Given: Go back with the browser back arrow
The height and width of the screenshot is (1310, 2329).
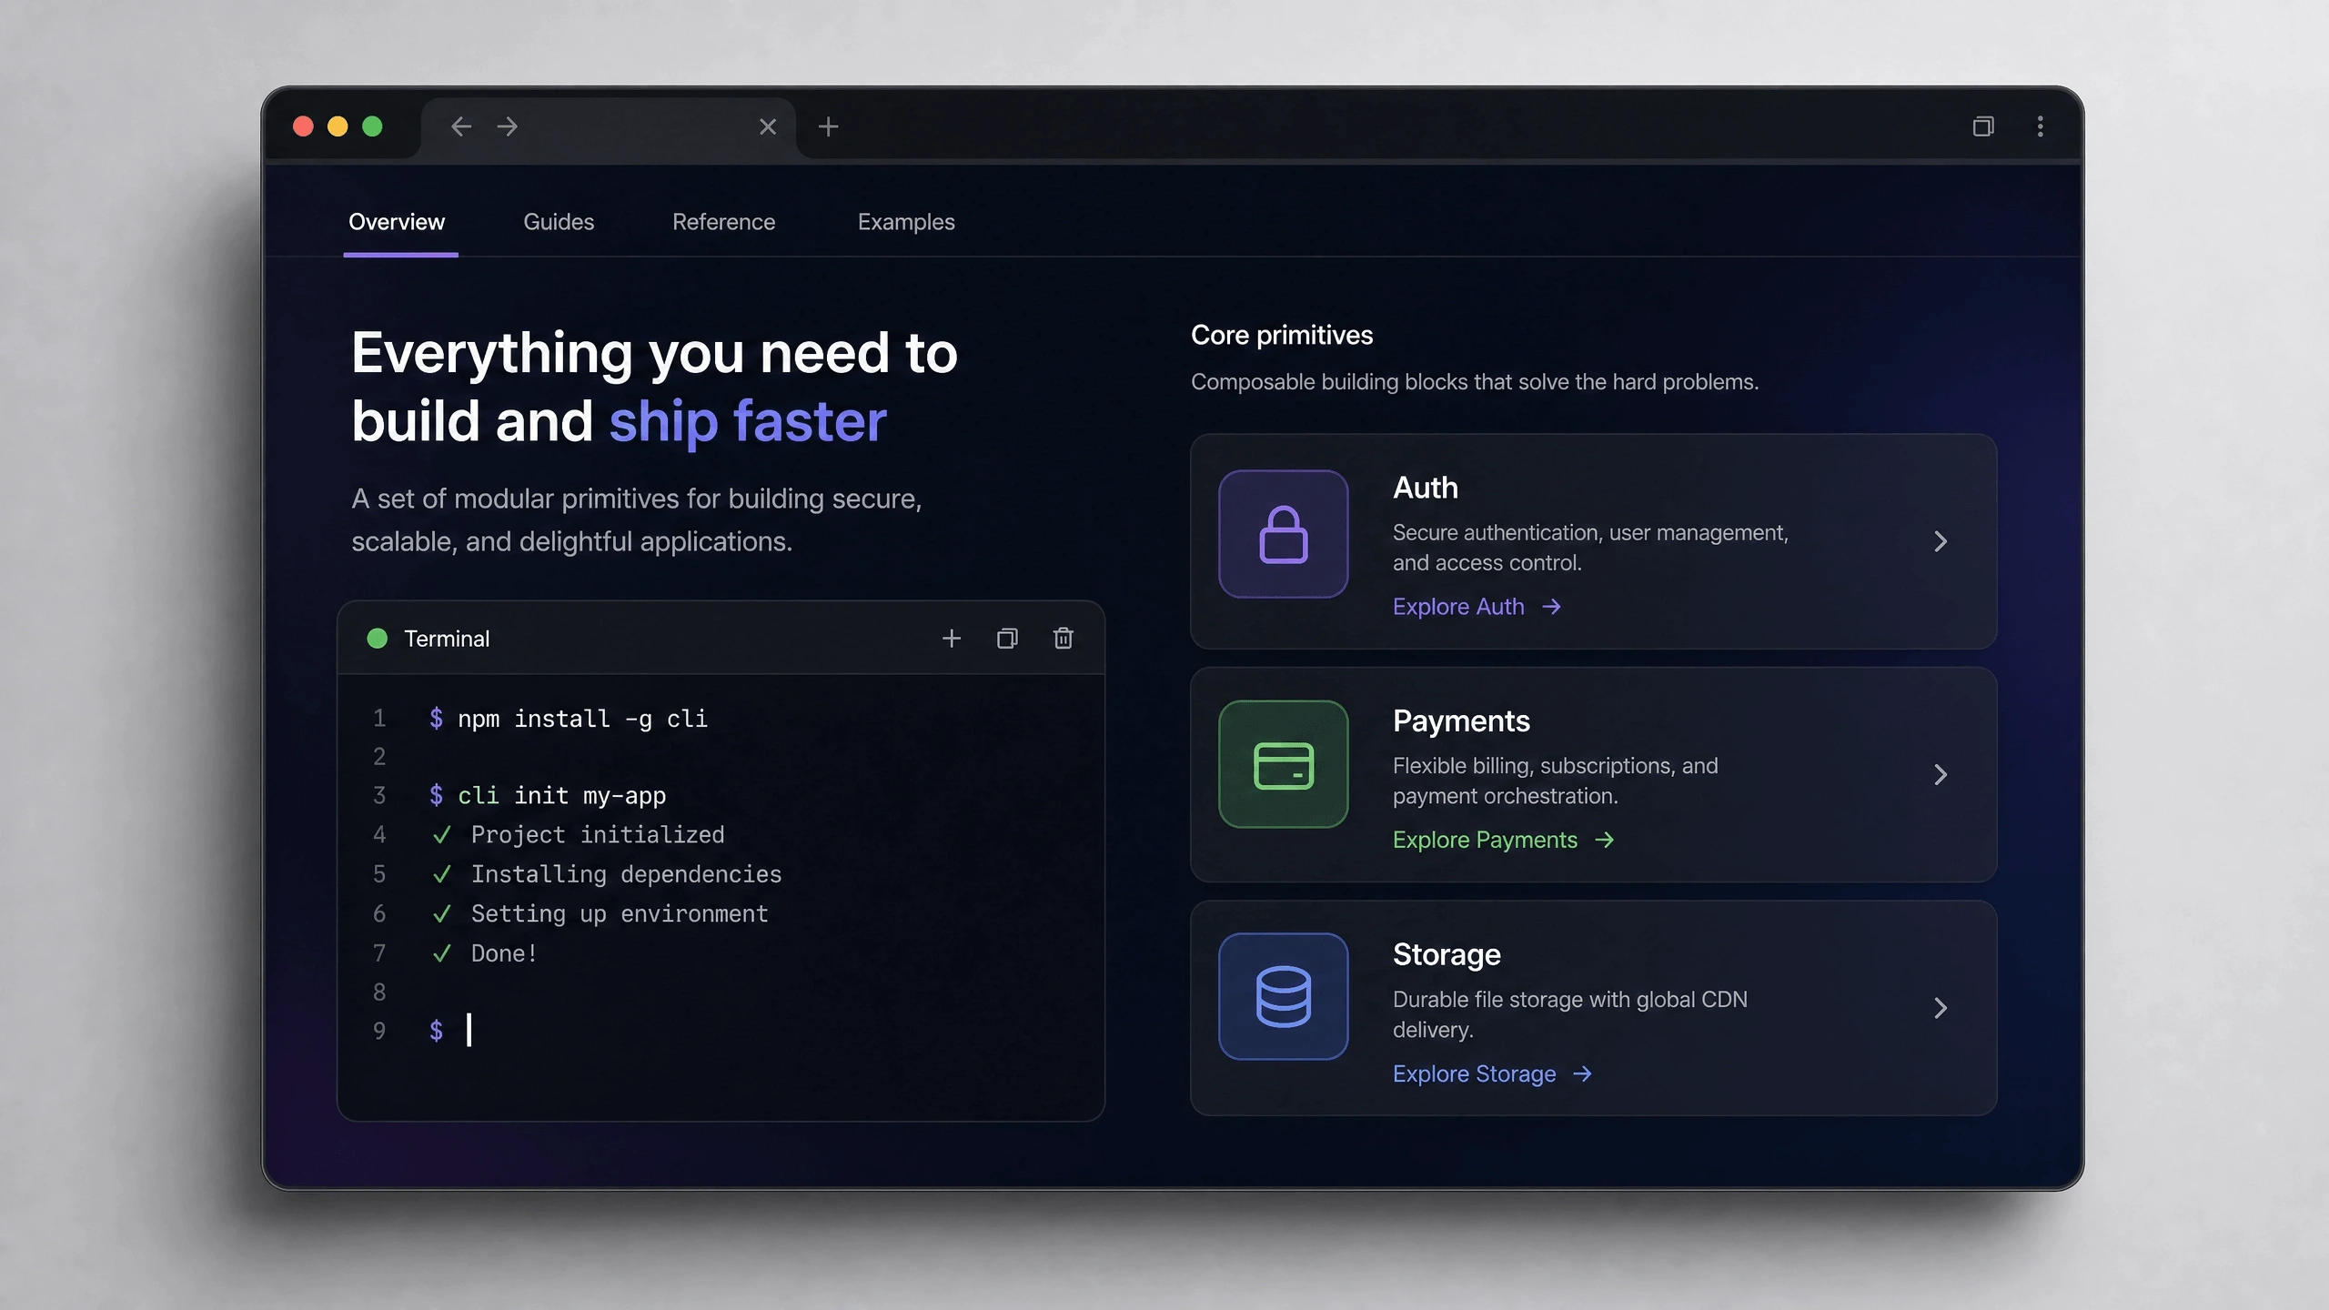Looking at the screenshot, I should point(461,126).
